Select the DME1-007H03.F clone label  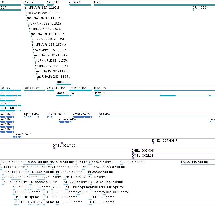point(165,141)
